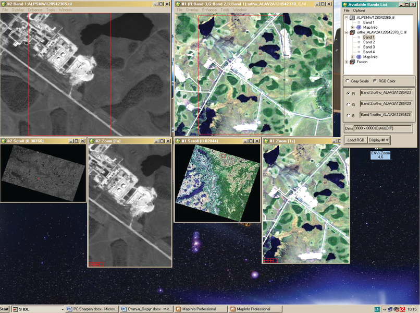
Task: Click the Load RGB button
Action: click(x=355, y=140)
